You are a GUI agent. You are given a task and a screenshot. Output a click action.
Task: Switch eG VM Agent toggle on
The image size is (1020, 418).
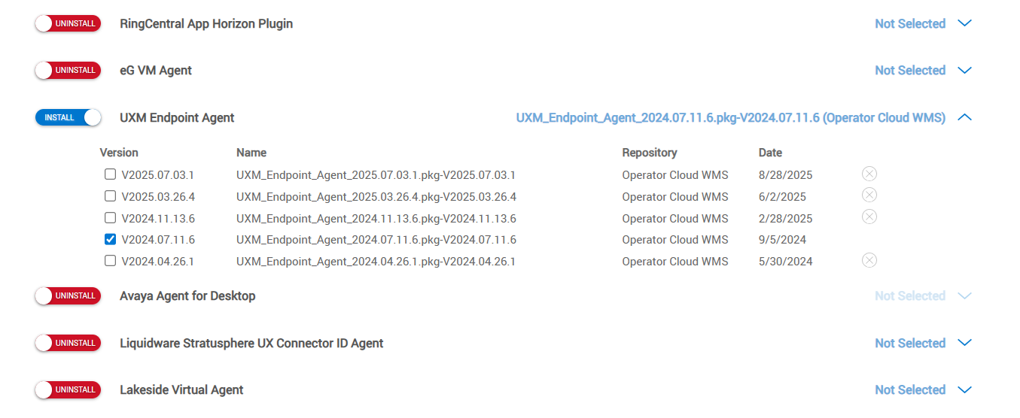click(68, 71)
